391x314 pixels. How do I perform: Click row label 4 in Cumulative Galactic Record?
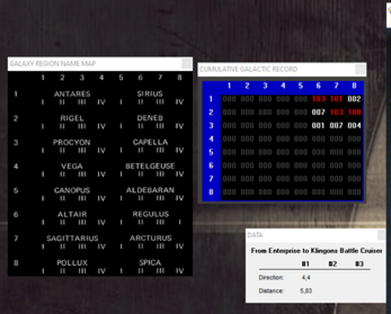211,139
